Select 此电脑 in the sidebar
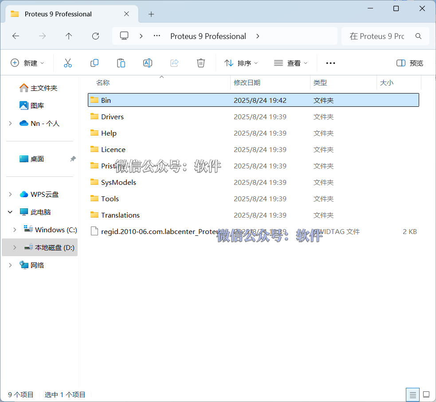 [x=41, y=212]
